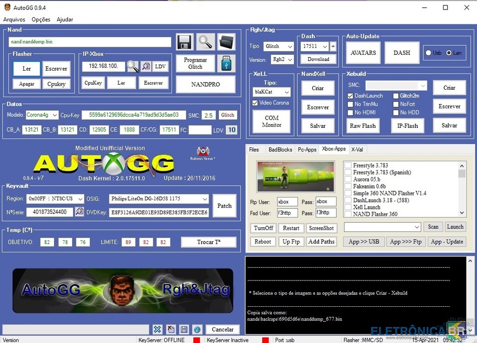
Task: Select the Usb radio button in Auto-Update
Action: (428, 53)
